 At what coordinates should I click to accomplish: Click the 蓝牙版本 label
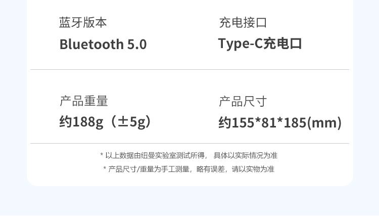pos(83,22)
